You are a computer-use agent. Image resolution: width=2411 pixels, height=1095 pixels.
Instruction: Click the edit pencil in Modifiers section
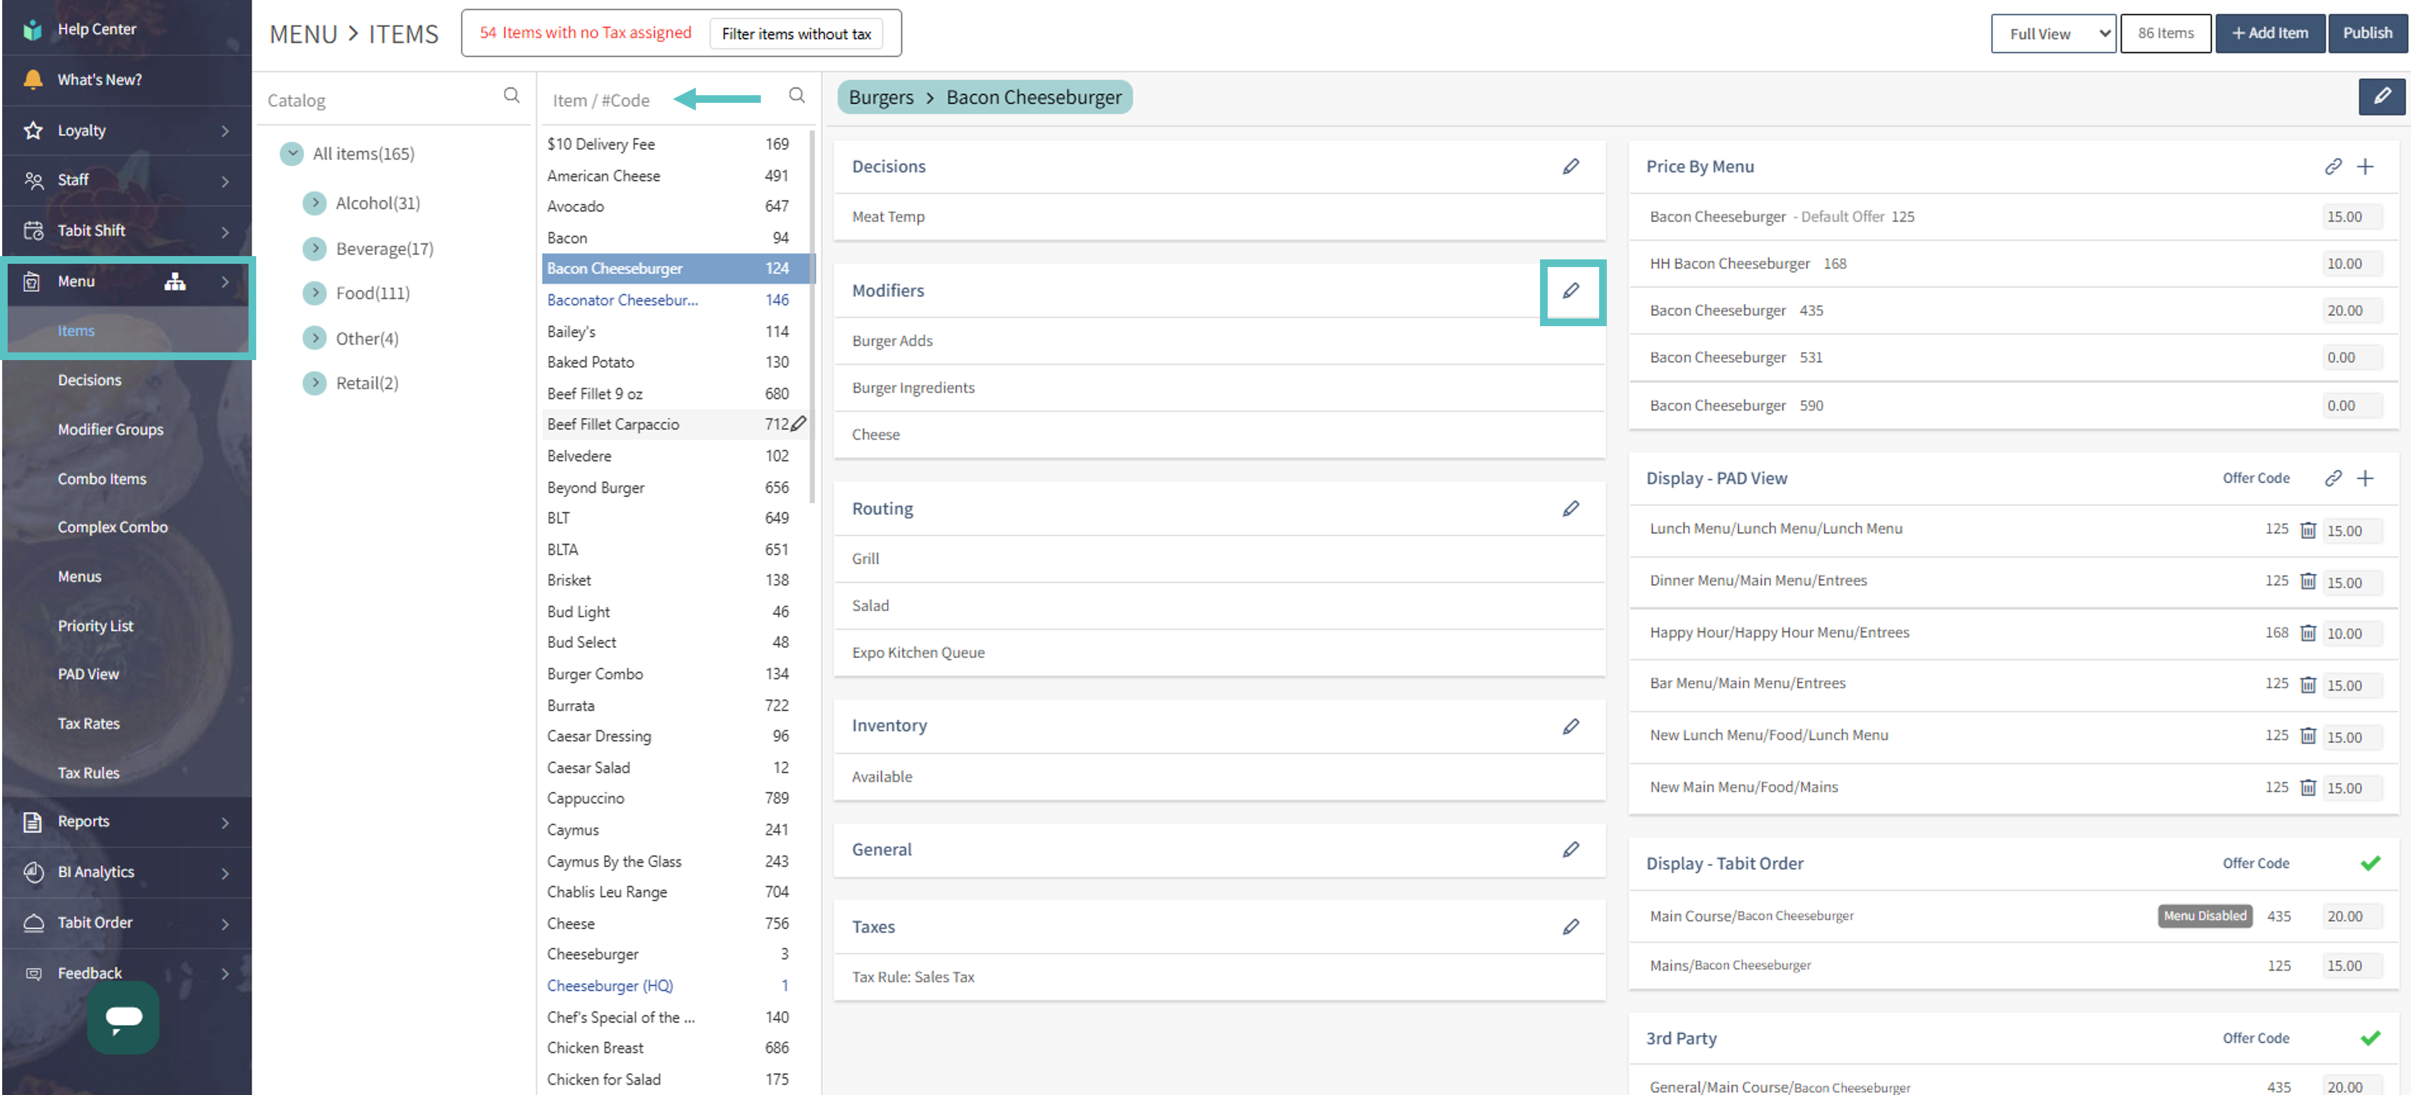1571,291
